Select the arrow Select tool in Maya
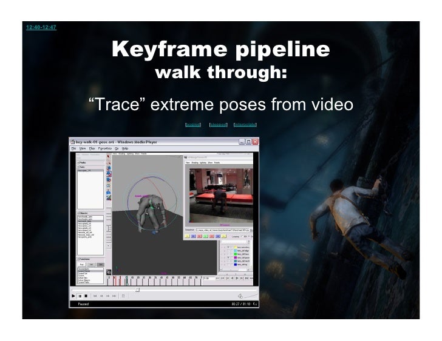442x341 pixels. click(x=109, y=156)
